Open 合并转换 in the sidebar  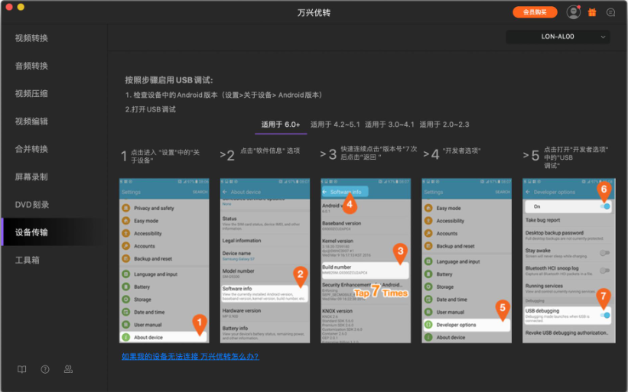31,149
